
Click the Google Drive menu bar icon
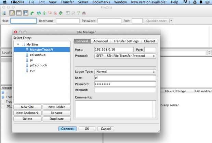pos(195,2)
